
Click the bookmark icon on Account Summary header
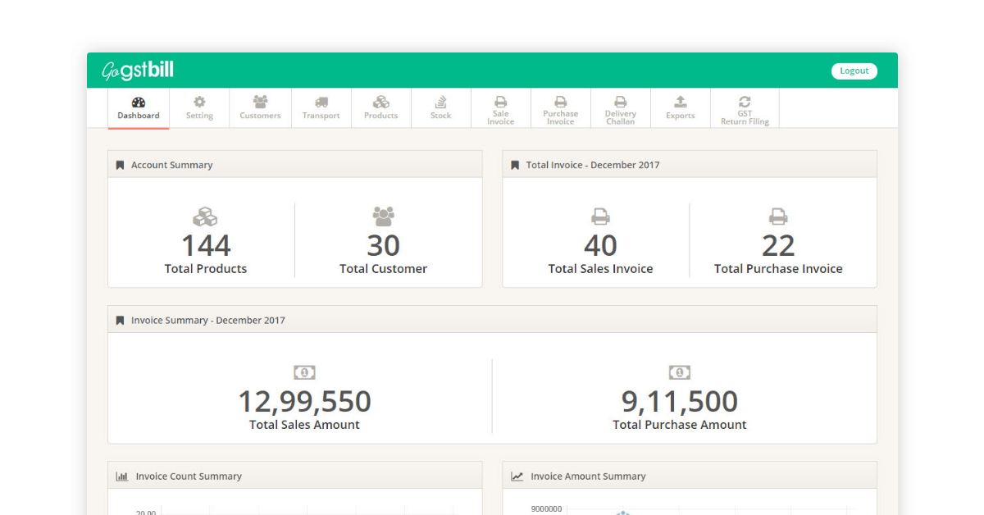pyautogui.click(x=118, y=164)
